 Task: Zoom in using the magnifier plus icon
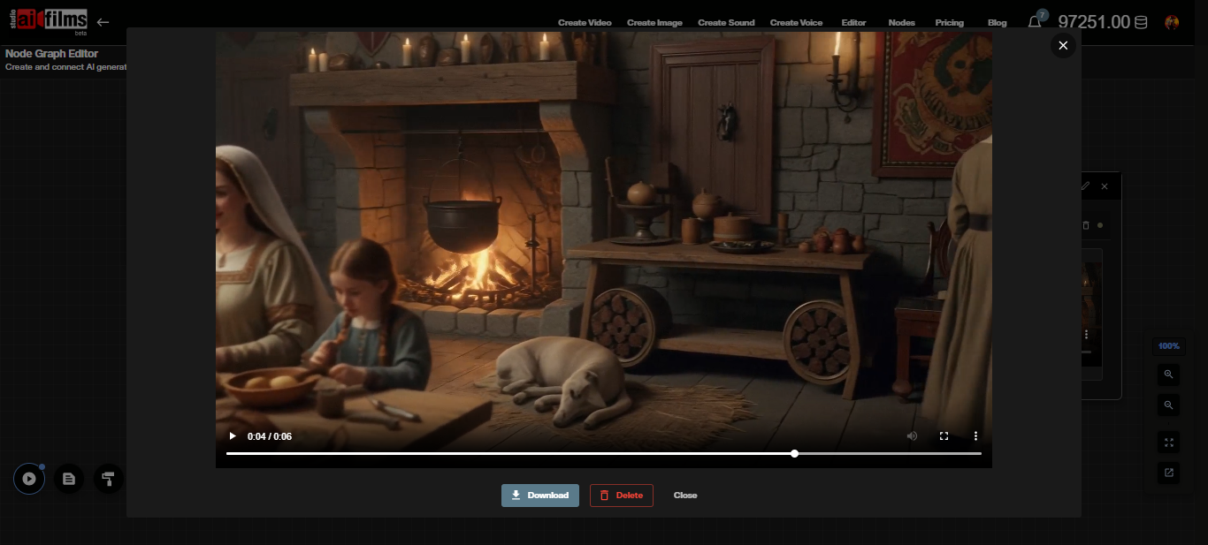(x=1167, y=375)
